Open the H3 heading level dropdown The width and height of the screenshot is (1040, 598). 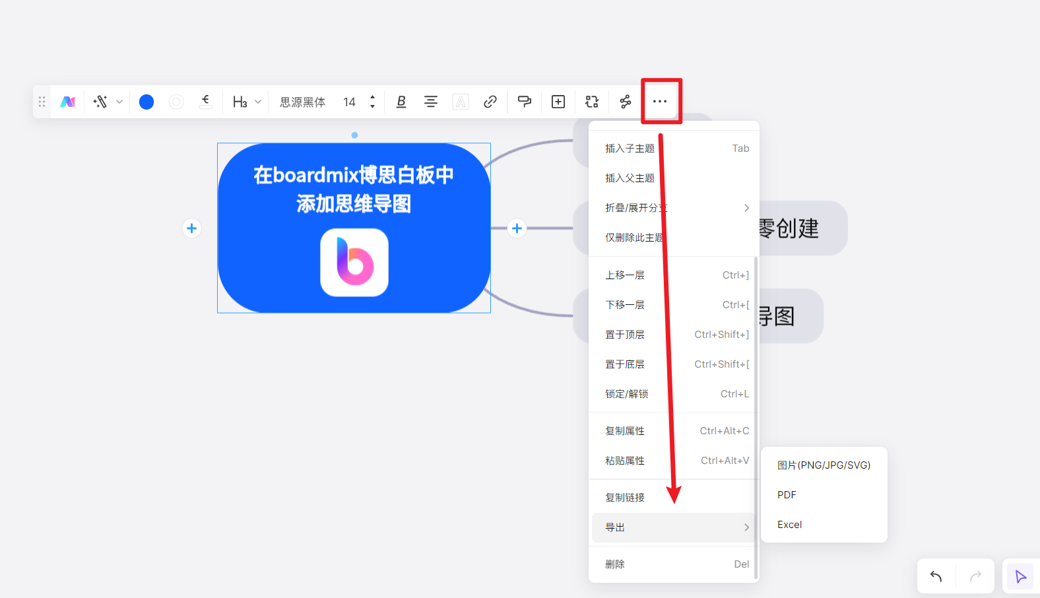(247, 102)
